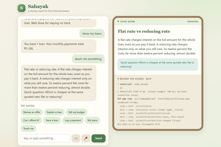Collapse the Behind the Scenes MCP section
The image size is (221, 147).
coord(134,79)
